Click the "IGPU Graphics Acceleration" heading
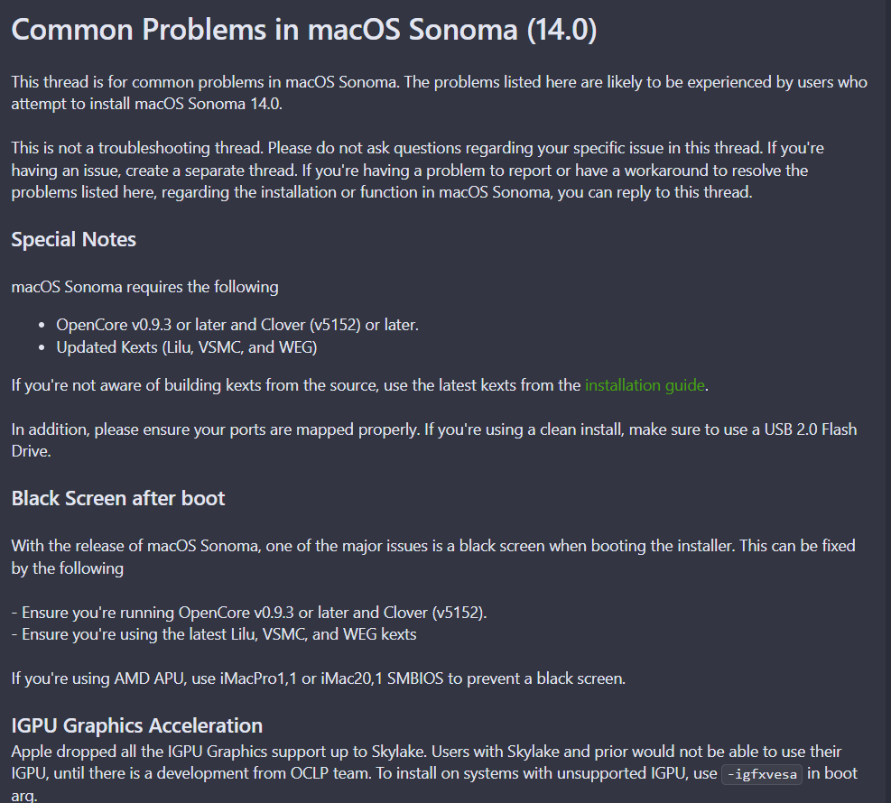Image resolution: width=891 pixels, height=803 pixels. [x=137, y=725]
